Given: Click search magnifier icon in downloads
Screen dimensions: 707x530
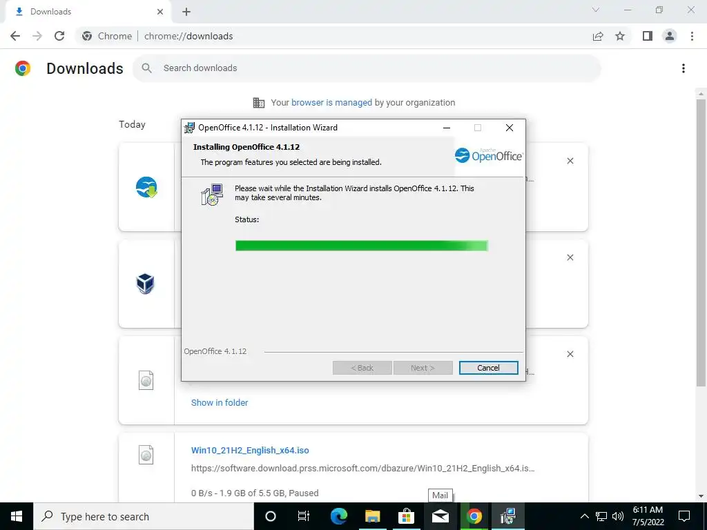Looking at the screenshot, I should click(146, 68).
